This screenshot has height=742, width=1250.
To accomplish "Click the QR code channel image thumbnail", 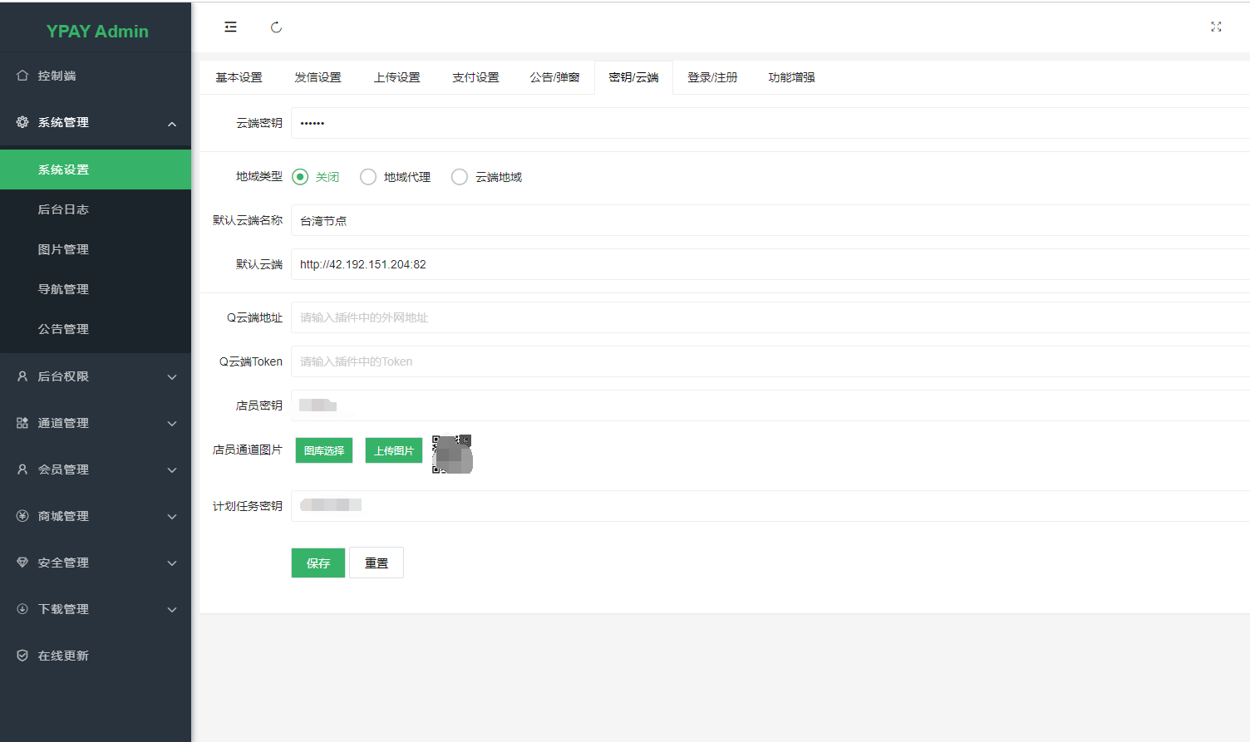I will coord(452,454).
